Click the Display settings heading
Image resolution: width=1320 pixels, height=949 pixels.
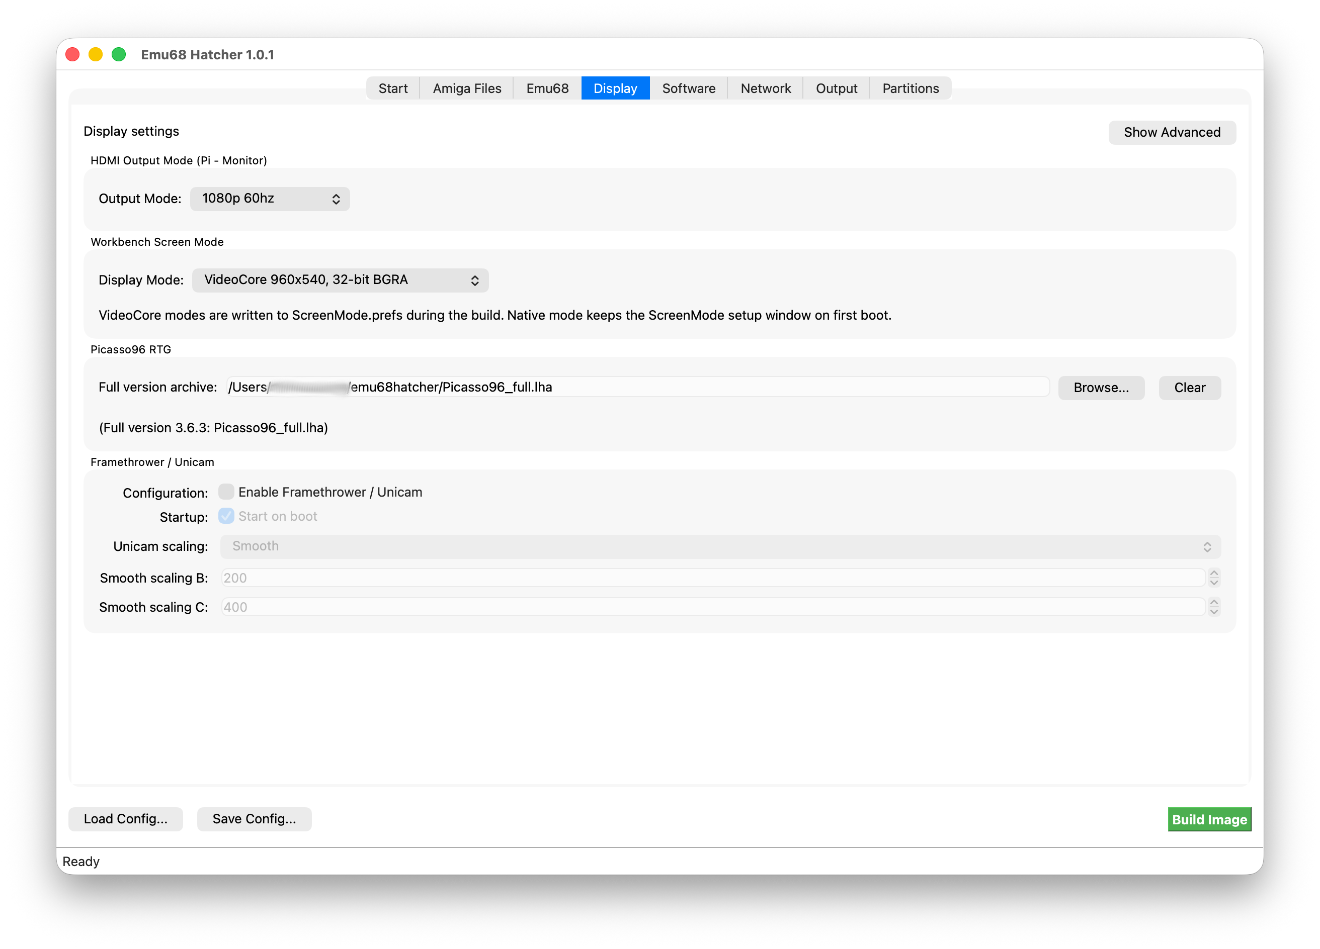(x=131, y=131)
